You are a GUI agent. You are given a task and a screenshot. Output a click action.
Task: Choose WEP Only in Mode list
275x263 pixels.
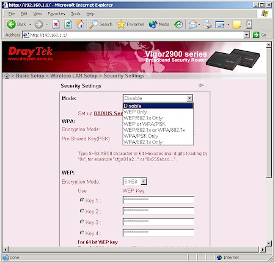(x=158, y=112)
